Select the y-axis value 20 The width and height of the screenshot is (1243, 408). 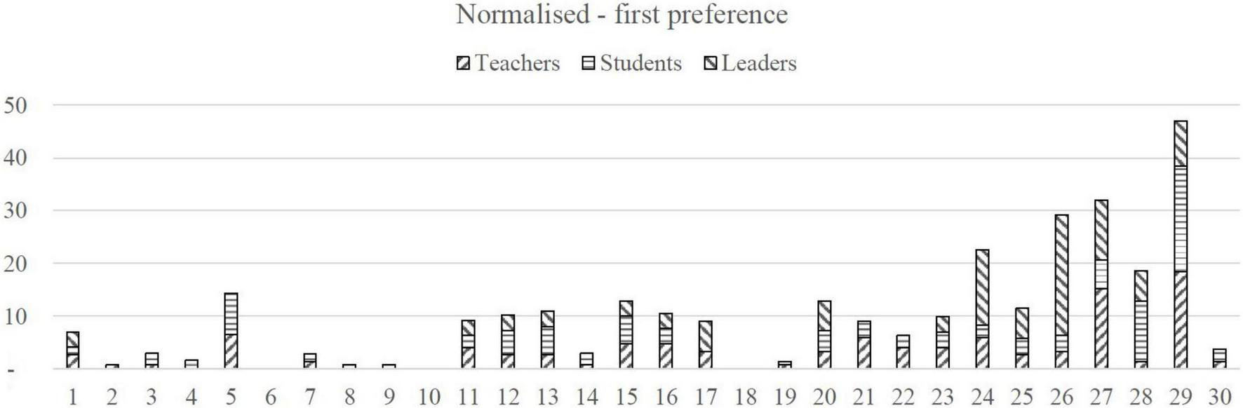coord(15,264)
